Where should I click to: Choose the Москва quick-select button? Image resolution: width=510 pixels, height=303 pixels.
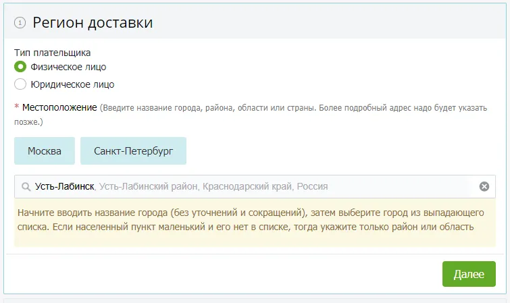[45, 151]
